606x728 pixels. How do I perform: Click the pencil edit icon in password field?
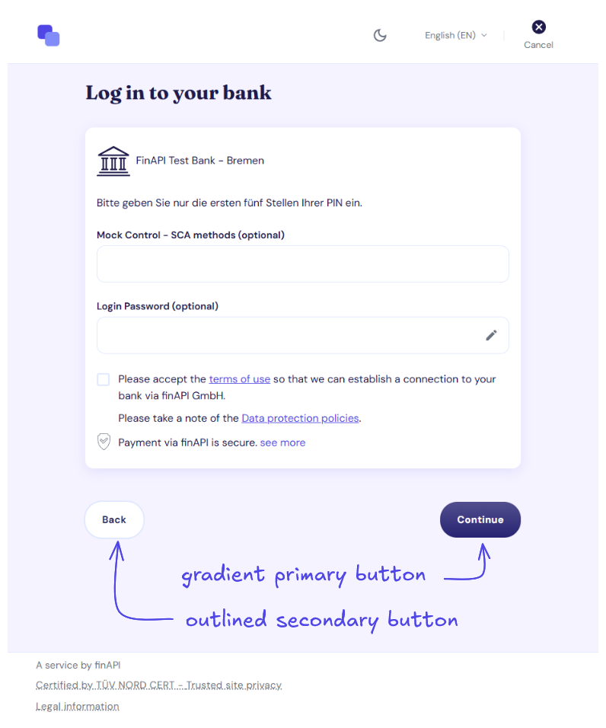click(491, 335)
